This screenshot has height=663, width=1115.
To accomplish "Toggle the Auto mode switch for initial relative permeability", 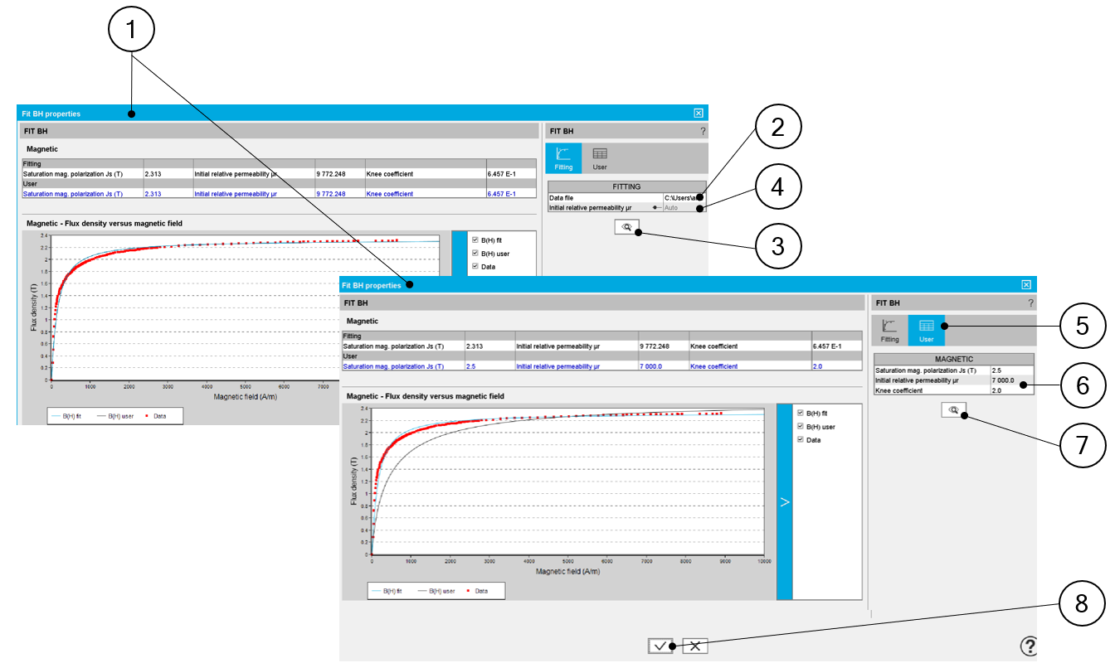I will point(657,208).
